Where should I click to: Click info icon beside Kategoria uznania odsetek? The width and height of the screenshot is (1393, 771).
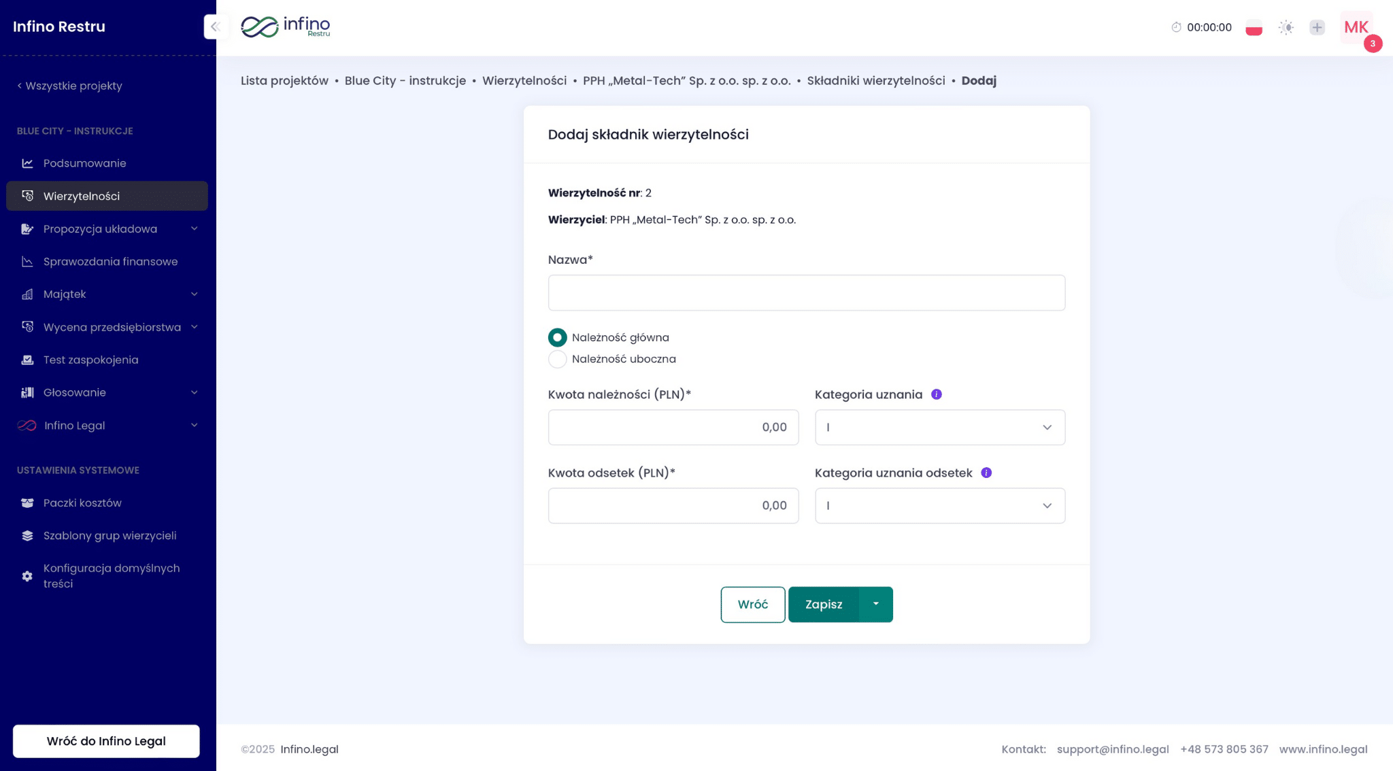[x=986, y=473]
